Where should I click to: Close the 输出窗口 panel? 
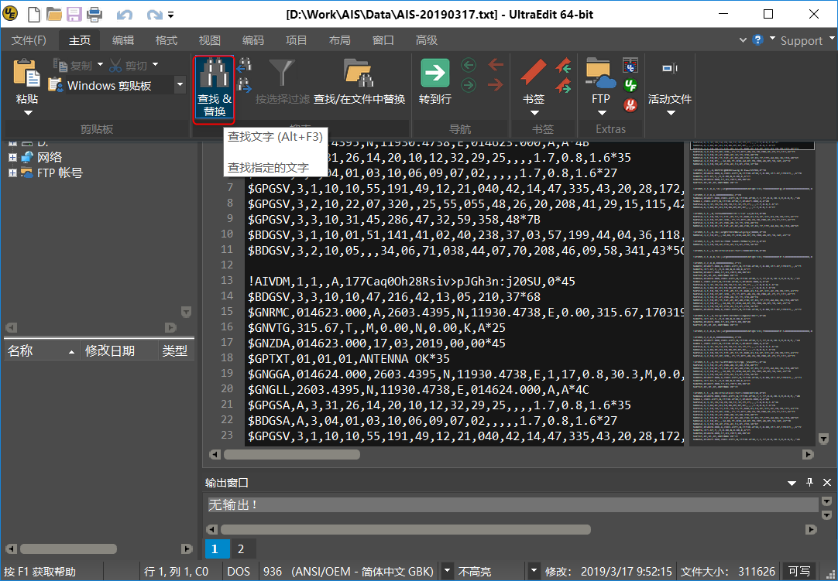point(827,482)
